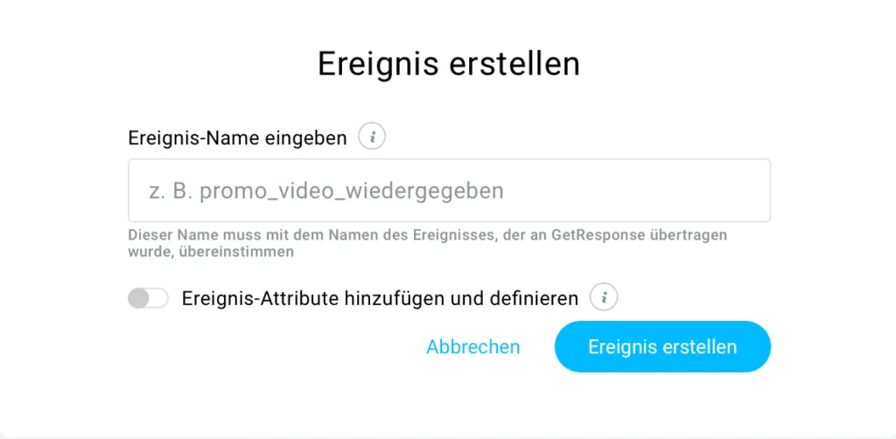Confirm by clicking the rounded Ereignis erstellen button

click(x=662, y=346)
